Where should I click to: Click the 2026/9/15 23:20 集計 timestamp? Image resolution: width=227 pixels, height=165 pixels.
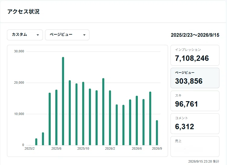pos(204,161)
